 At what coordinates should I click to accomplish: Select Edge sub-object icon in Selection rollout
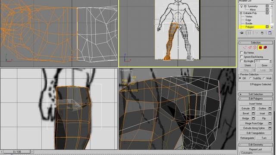(x=250, y=47)
